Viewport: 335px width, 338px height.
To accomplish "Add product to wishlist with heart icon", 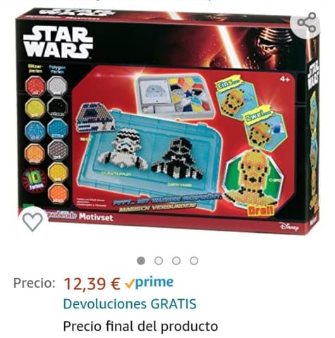I will pyautogui.click(x=32, y=222).
